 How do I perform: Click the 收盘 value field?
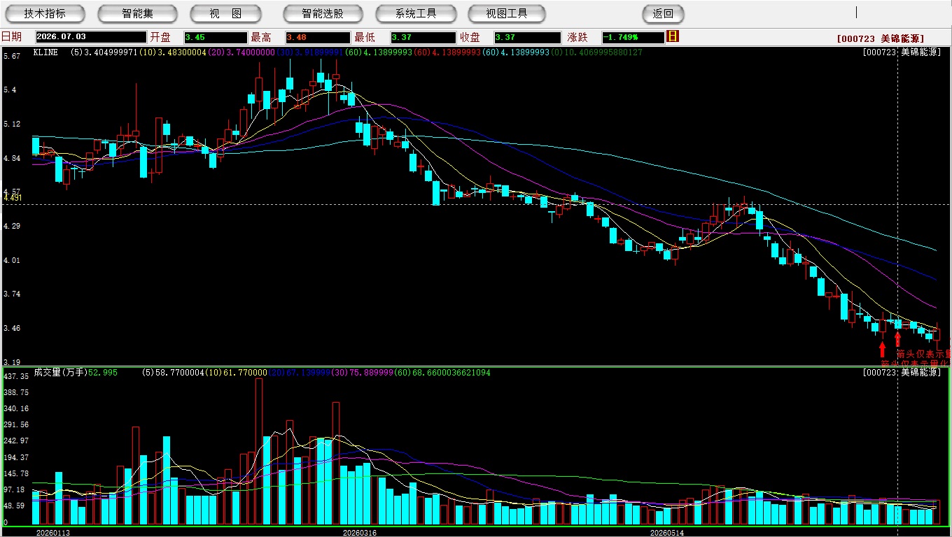click(526, 37)
